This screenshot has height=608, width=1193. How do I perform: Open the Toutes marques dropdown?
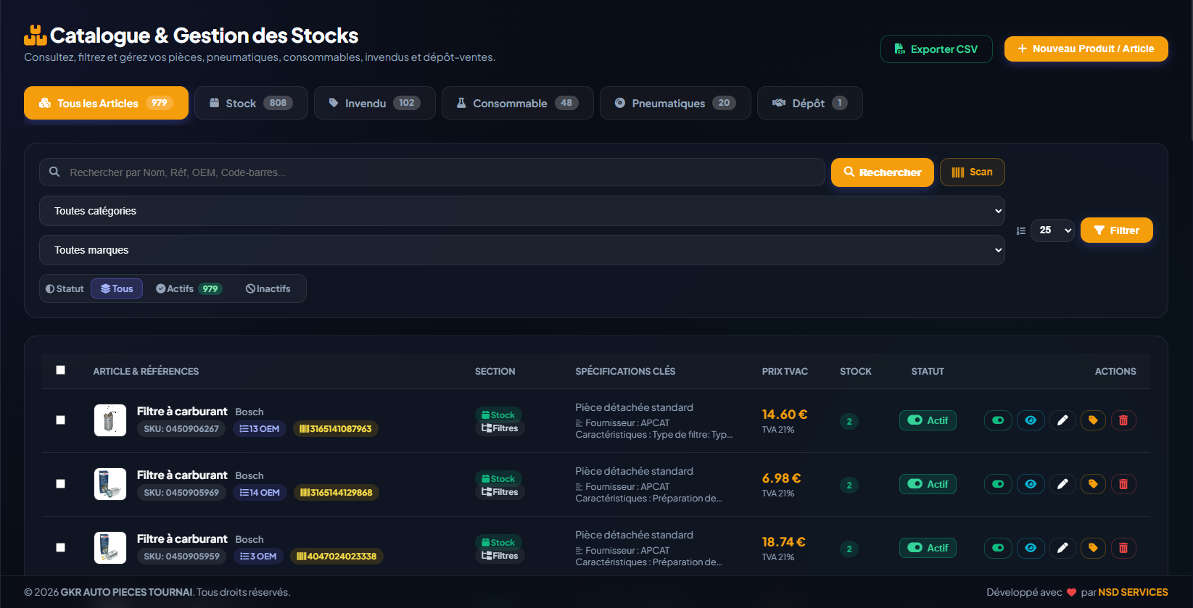(x=522, y=250)
